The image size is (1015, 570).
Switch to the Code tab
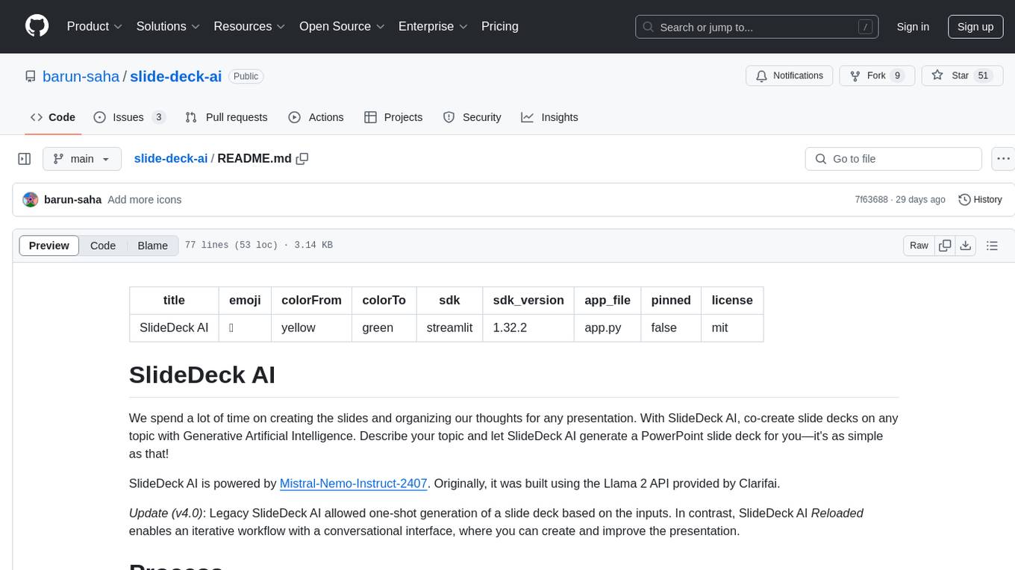(x=53, y=117)
